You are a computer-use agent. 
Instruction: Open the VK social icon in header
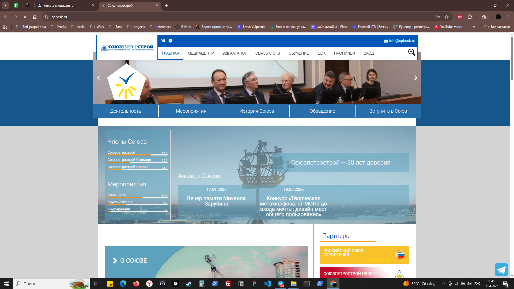pos(163,41)
